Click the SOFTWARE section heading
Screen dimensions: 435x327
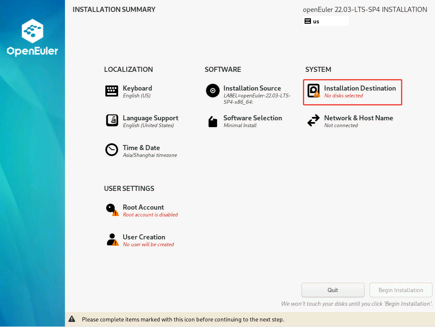pyautogui.click(x=223, y=69)
